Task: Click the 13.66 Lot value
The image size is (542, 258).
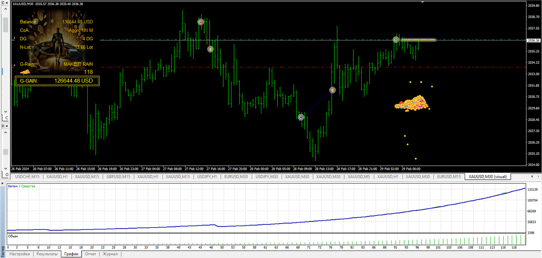Action: point(84,47)
